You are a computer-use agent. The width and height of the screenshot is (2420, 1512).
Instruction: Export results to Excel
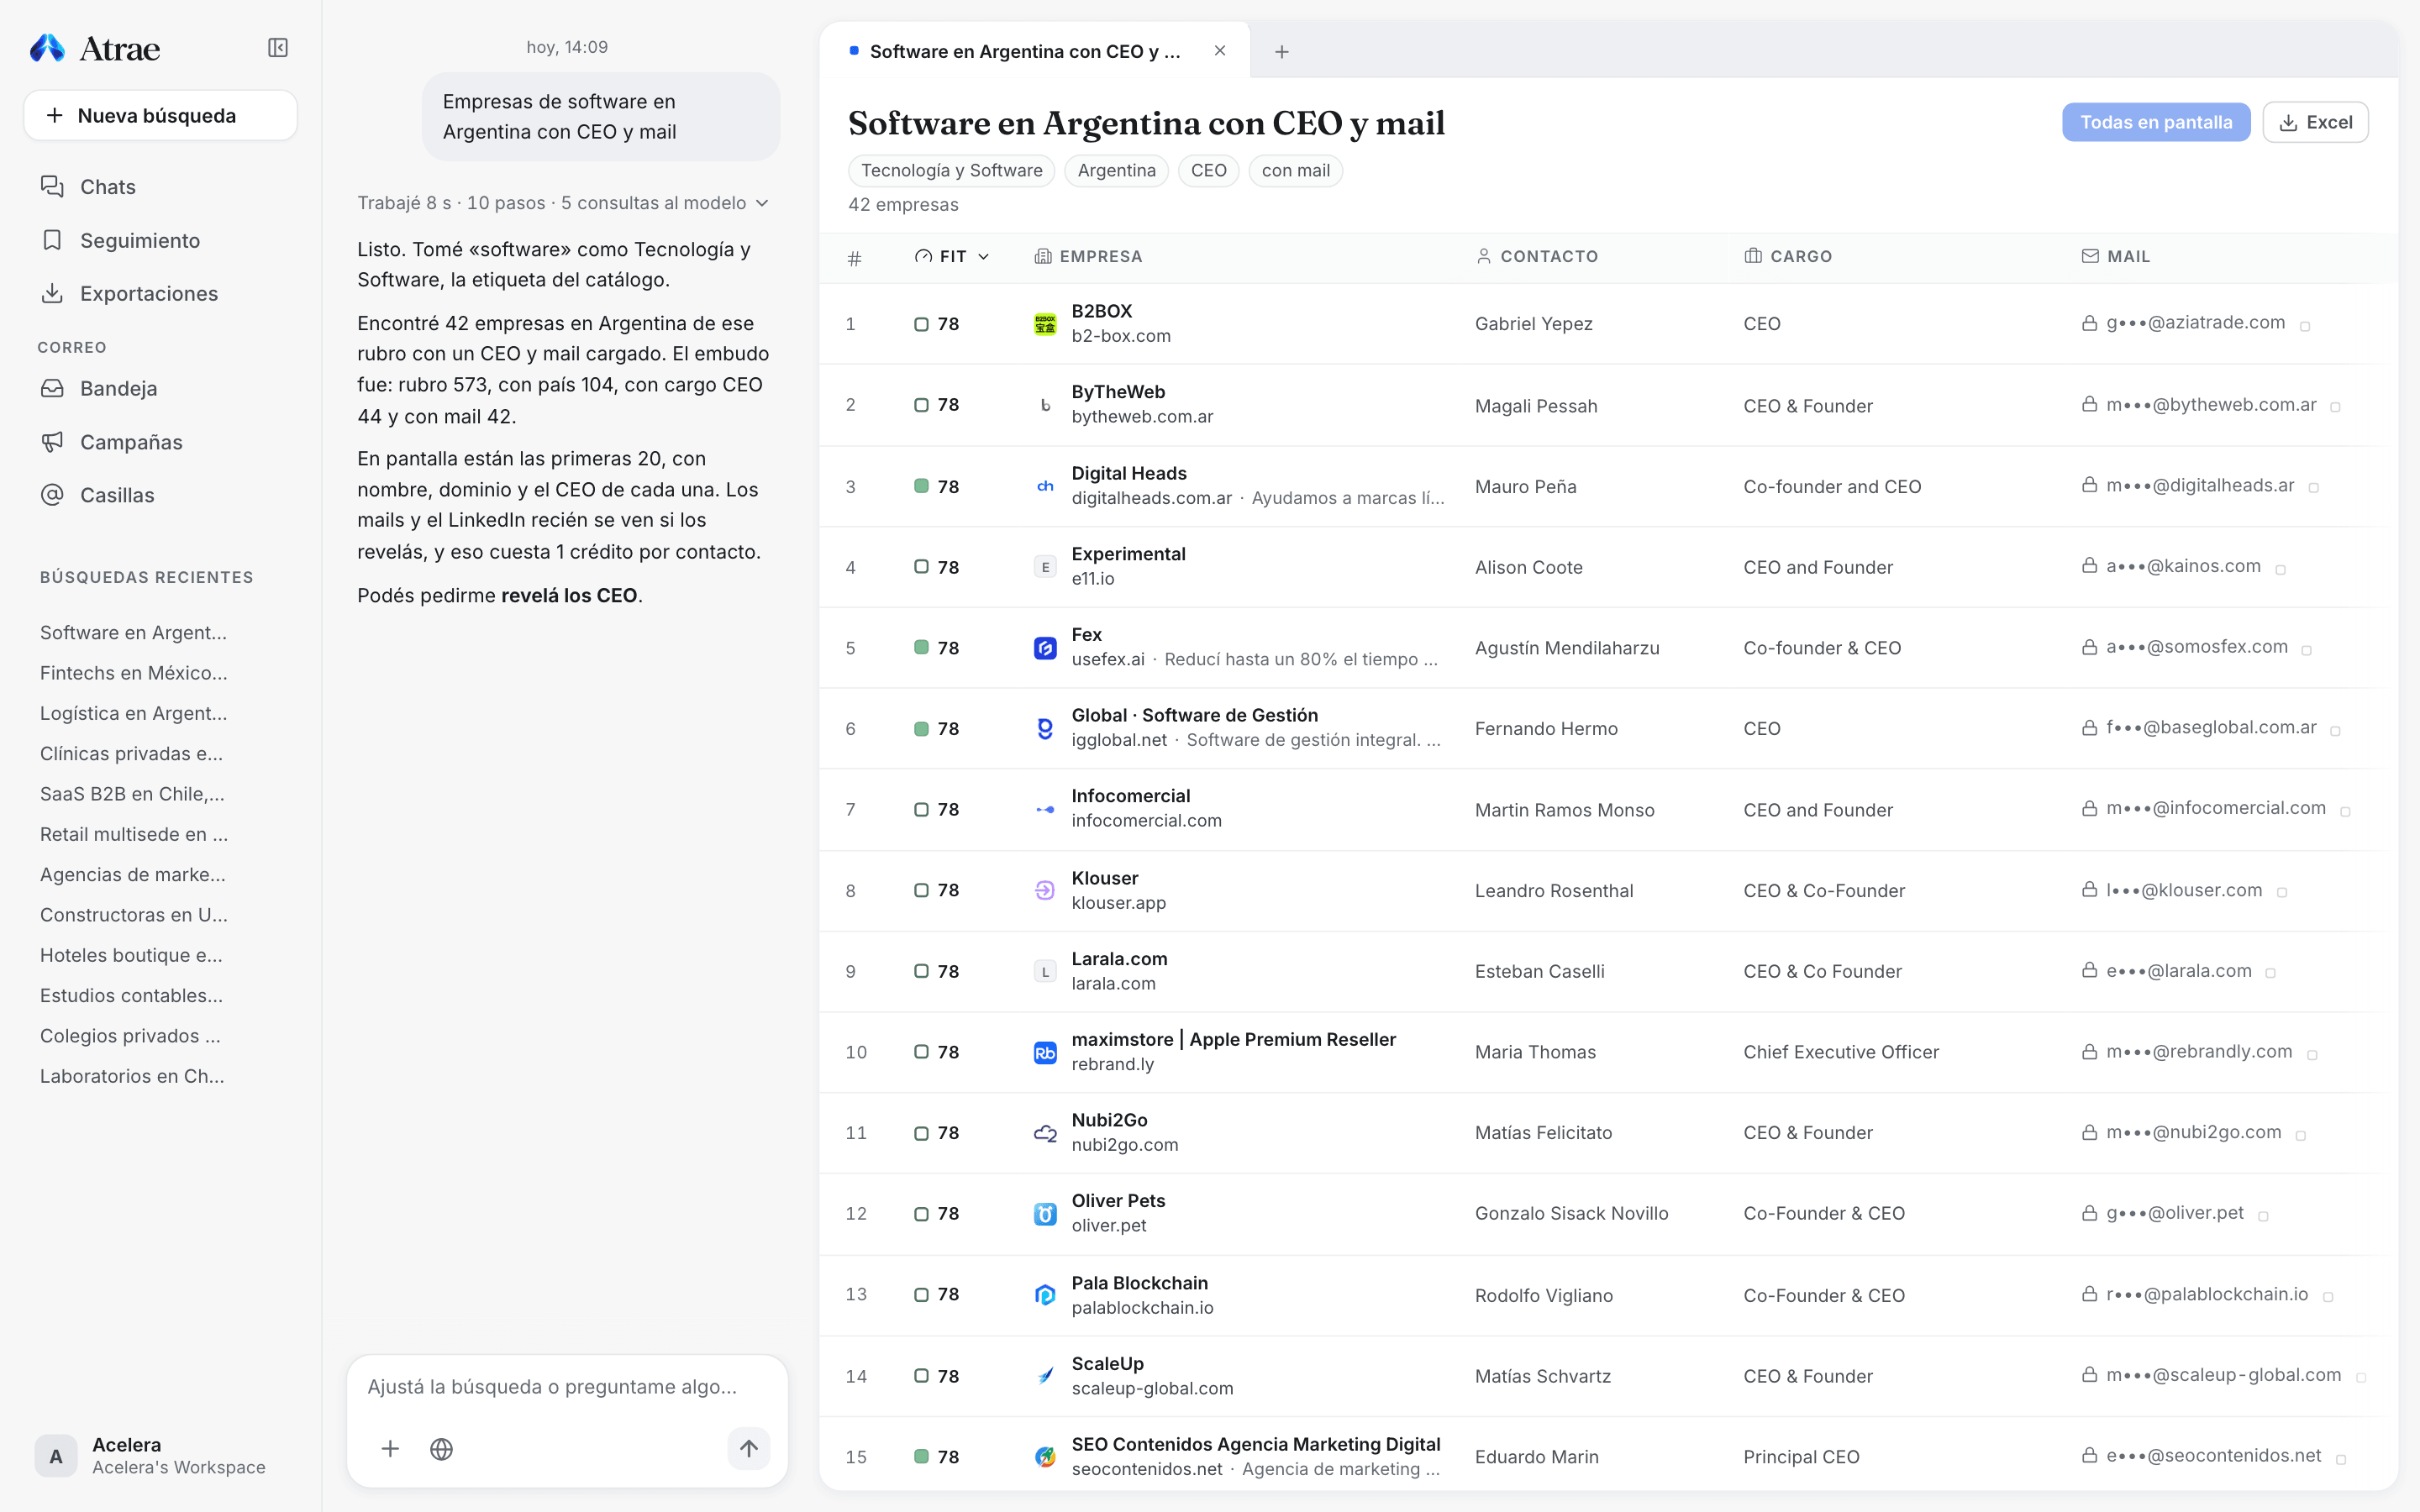coord(2315,122)
